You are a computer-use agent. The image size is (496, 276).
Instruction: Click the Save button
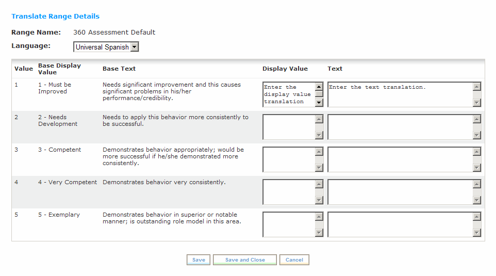199,260
